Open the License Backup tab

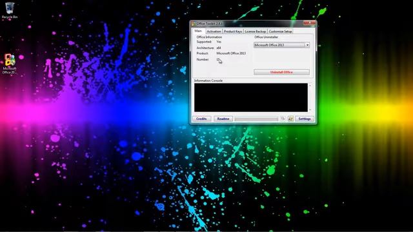(256, 32)
